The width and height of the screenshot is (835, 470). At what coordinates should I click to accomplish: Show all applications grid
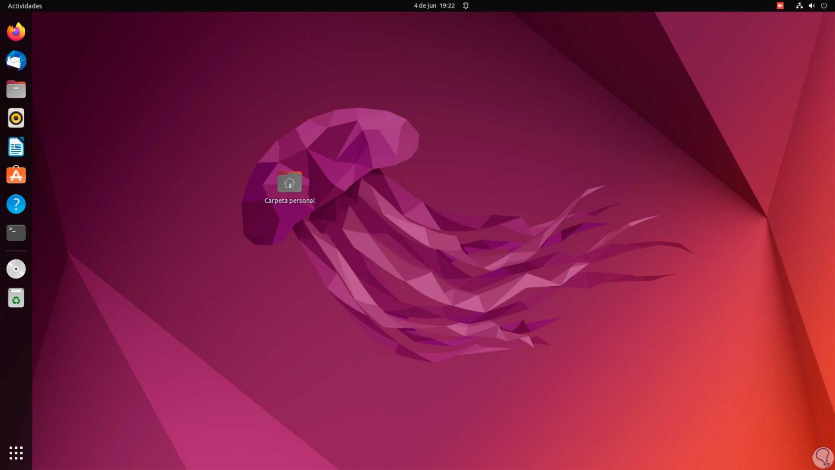click(x=16, y=453)
